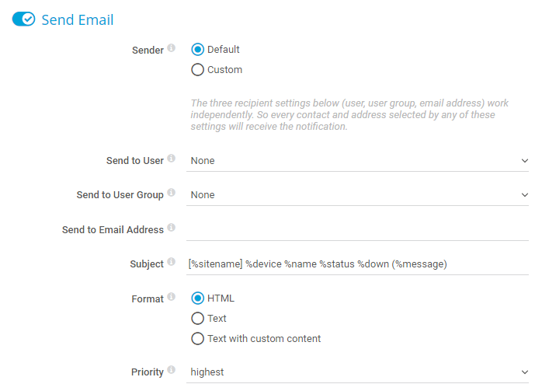Image resolution: width=542 pixels, height=391 pixels.
Task: Click the info icon next to Sender
Action: pyautogui.click(x=172, y=49)
